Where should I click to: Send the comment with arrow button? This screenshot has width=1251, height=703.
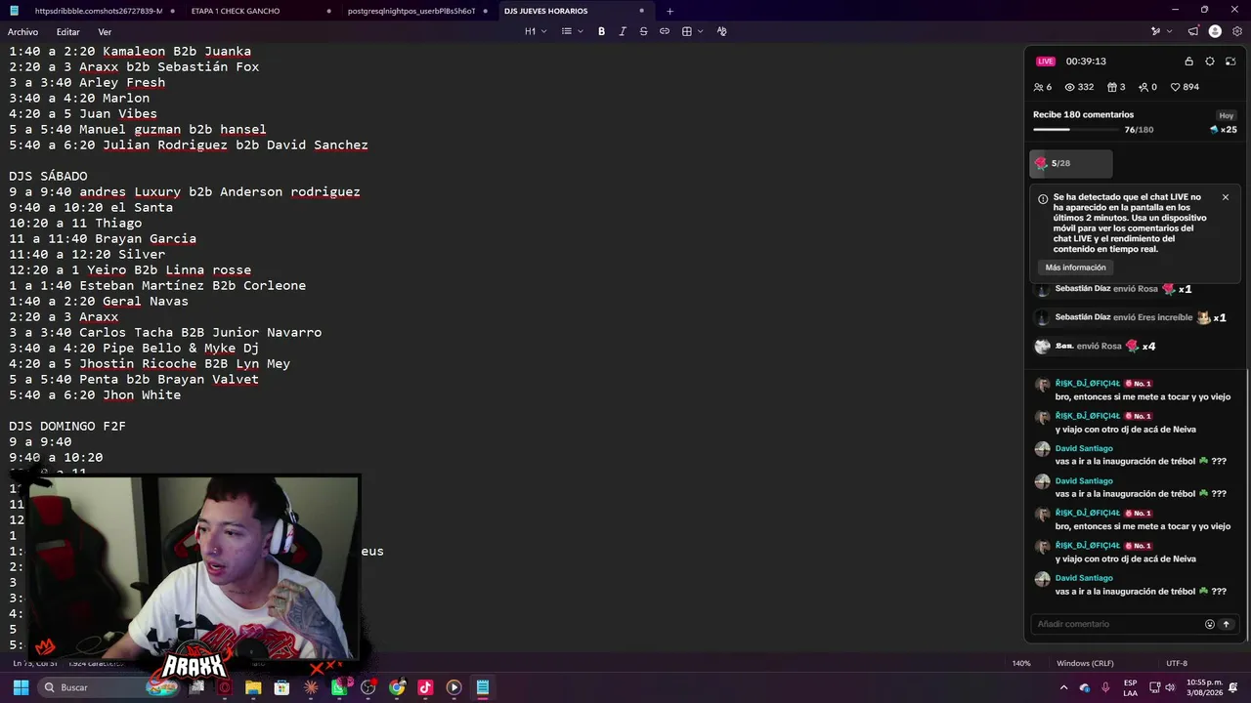coord(1226,624)
